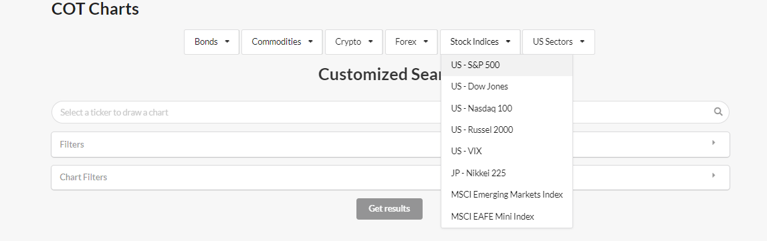Select US - S&P 500 entry
The image size is (767, 241).
(x=507, y=65)
